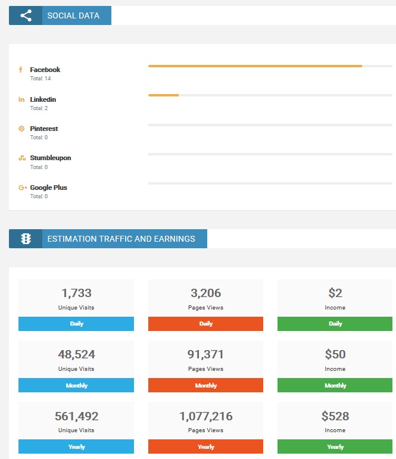Click the blue Daily Unique Visits bar
This screenshot has width=396, height=459.
pyautogui.click(x=76, y=324)
